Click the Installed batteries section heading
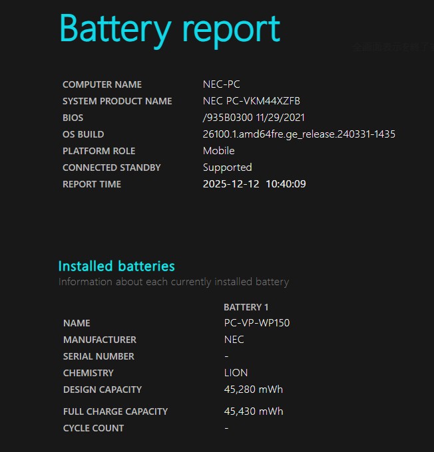The width and height of the screenshot is (434, 452). (x=116, y=266)
